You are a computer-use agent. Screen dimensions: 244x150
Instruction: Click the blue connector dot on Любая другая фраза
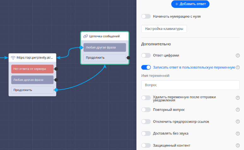[81, 48]
